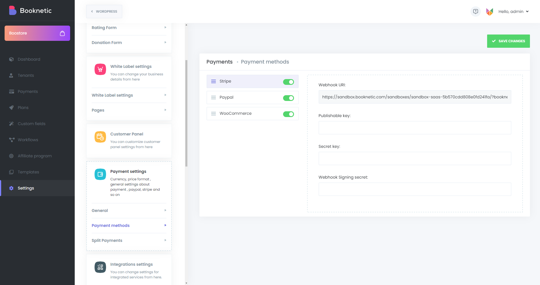Click the Dashboard sidebar icon
The image size is (540, 285).
pyautogui.click(x=11, y=59)
